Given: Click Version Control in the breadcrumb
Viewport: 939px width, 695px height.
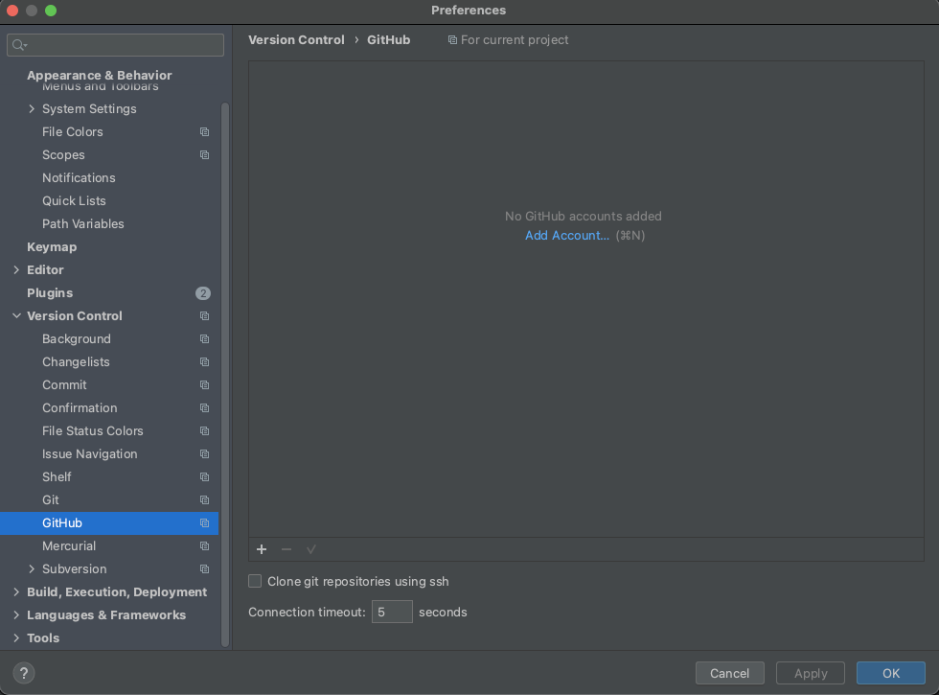Looking at the screenshot, I should 296,40.
